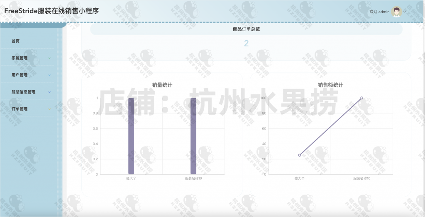
Task: Expand the 系统管理 chevron
Action: coord(49,58)
